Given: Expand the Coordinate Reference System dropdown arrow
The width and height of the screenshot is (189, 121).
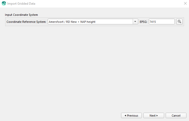Looking at the screenshot, I should tap(135, 22).
